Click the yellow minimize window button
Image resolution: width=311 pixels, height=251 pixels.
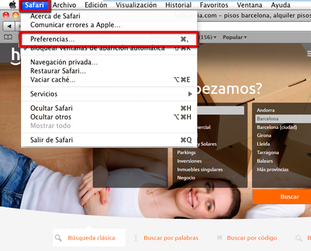click(x=16, y=15)
